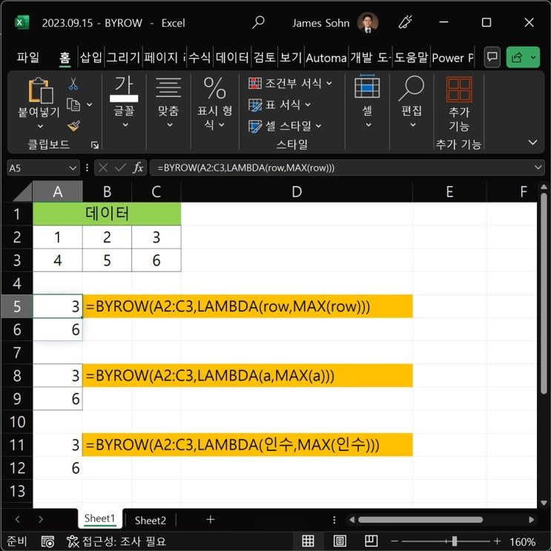Click the macro record status icon
The image size is (551, 551).
(x=47, y=541)
